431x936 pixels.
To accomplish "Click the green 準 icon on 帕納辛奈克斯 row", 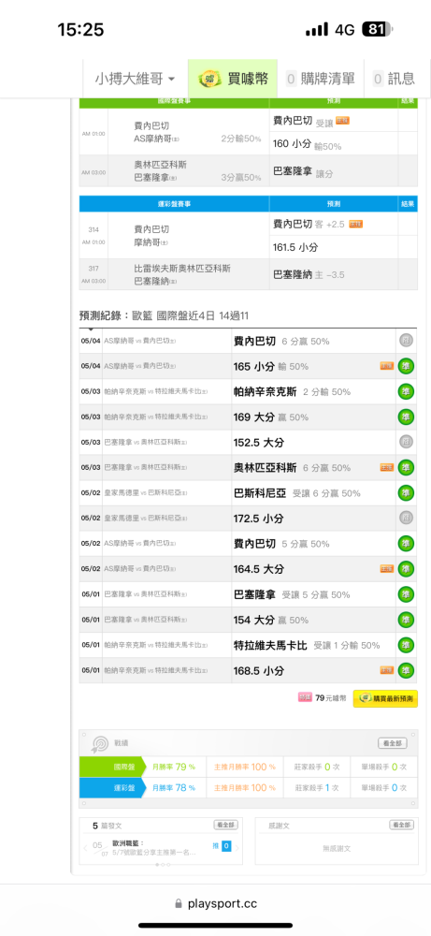I will (406, 392).
